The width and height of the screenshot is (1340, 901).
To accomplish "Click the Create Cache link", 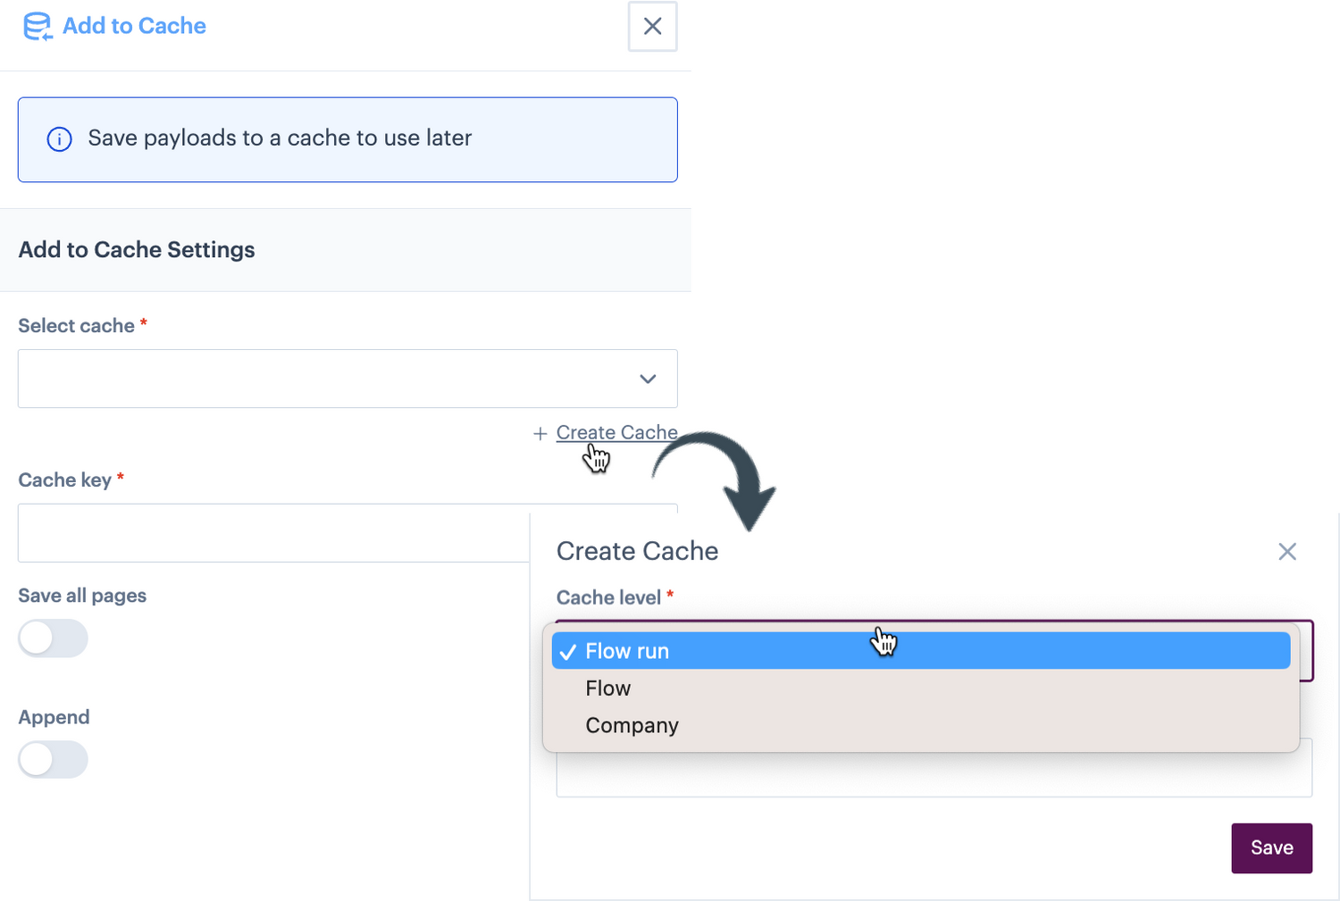I will click(x=616, y=432).
